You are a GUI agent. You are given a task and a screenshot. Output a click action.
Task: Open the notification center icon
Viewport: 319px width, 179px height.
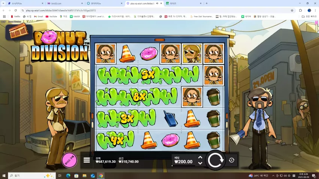click(314, 176)
